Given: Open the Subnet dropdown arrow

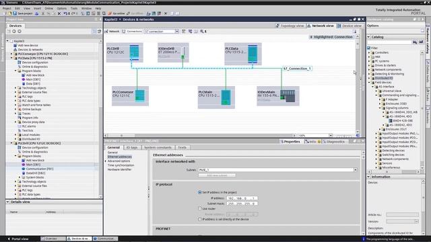Looking at the screenshot, I should click(x=356, y=170).
